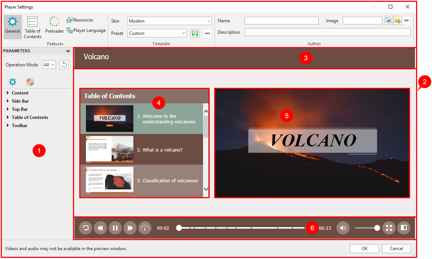Click the table of contents scroll down arrow

coord(206,189)
